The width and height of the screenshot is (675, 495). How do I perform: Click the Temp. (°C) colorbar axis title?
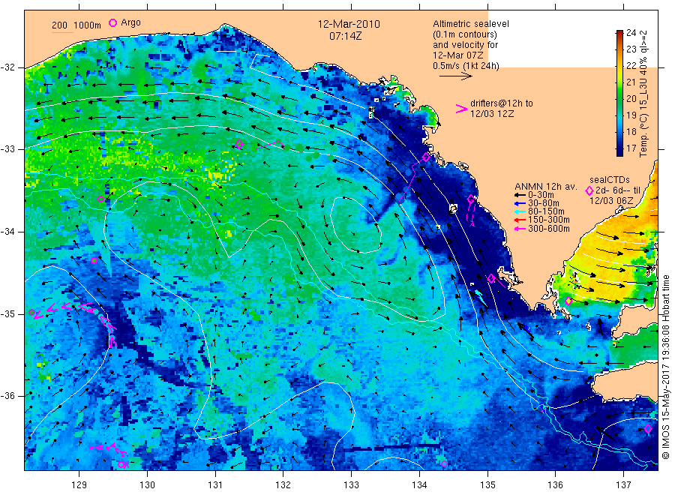[x=643, y=94]
